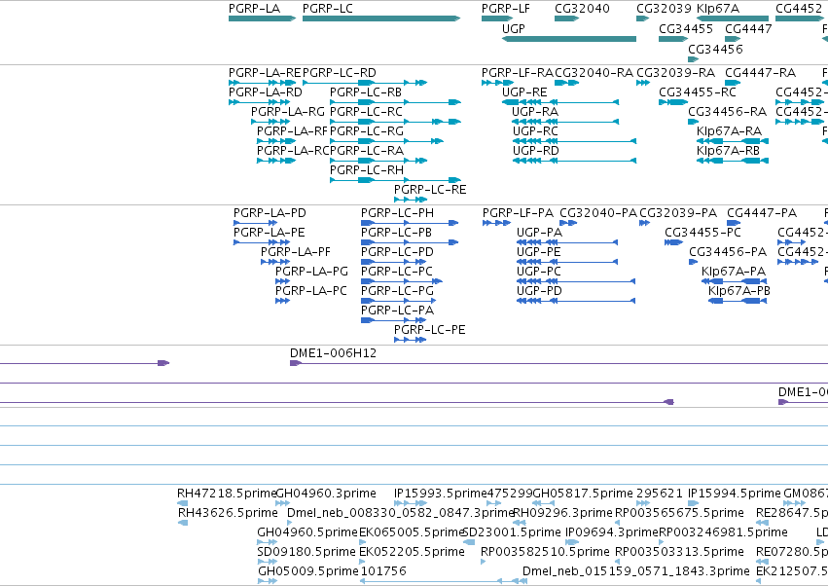Click the UGP gene feature
Viewport: 828px width, 586px height.
[x=569, y=39]
